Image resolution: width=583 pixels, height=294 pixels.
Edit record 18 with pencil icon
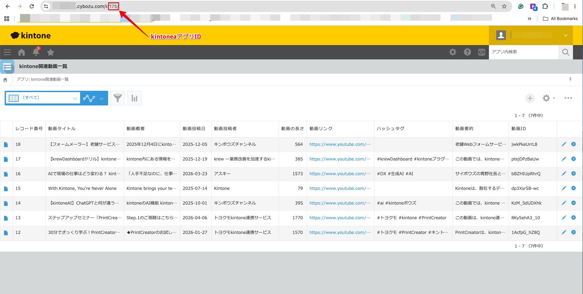click(x=564, y=144)
